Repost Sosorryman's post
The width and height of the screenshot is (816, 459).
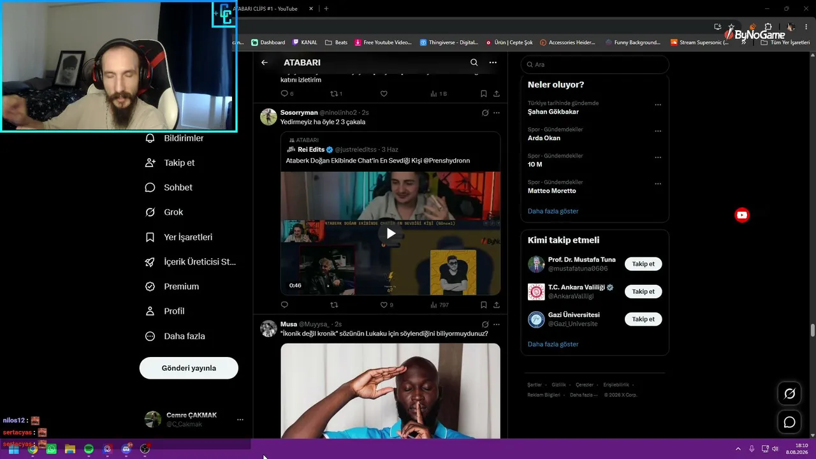(334, 305)
